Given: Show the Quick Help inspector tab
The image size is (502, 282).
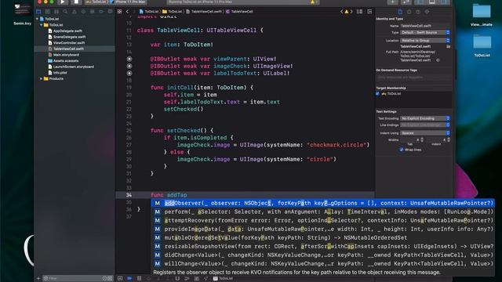Looking at the screenshot, I should coord(418,12).
